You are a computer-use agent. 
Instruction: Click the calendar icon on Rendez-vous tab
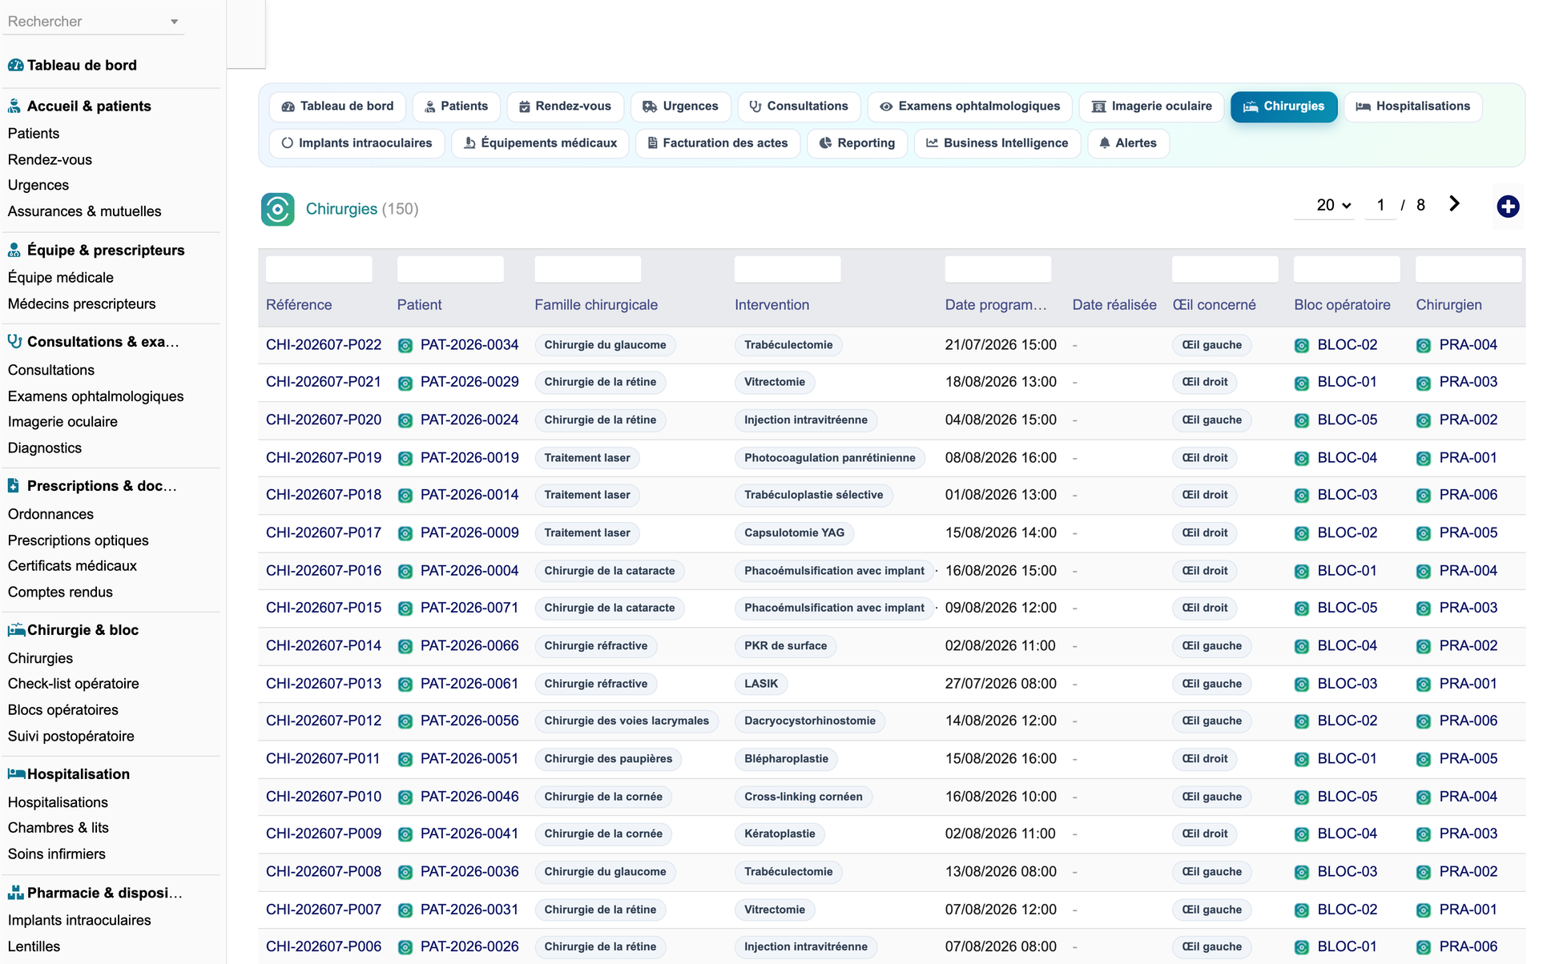[525, 106]
